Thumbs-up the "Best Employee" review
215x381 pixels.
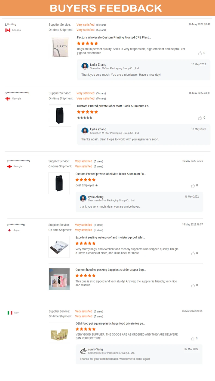click(x=193, y=186)
